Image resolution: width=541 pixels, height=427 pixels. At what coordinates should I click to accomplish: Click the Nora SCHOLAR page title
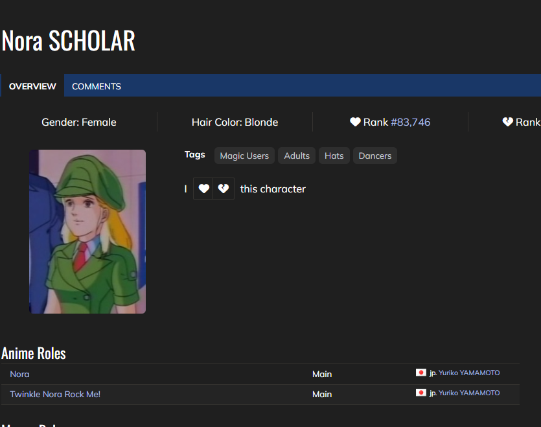[x=68, y=41]
